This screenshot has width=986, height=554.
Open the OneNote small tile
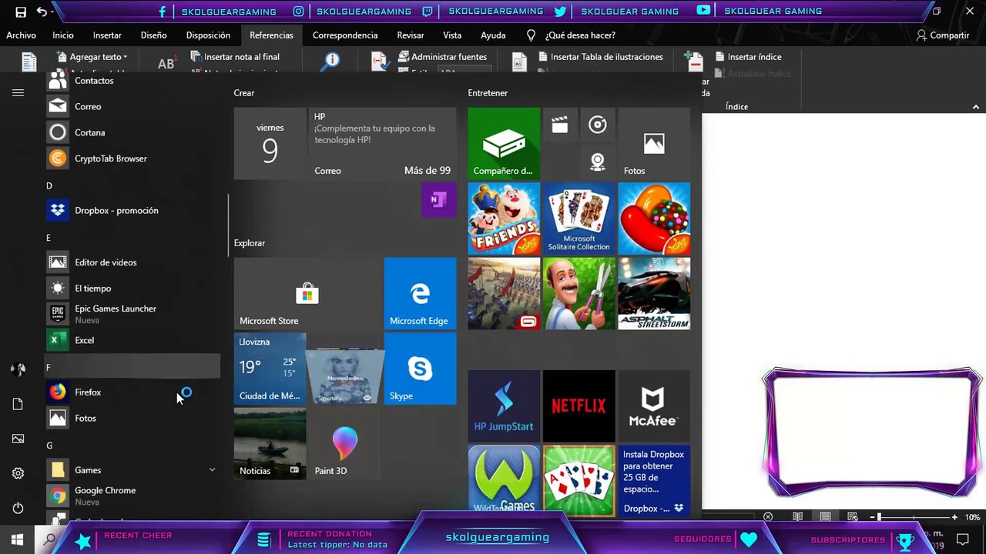pos(438,200)
